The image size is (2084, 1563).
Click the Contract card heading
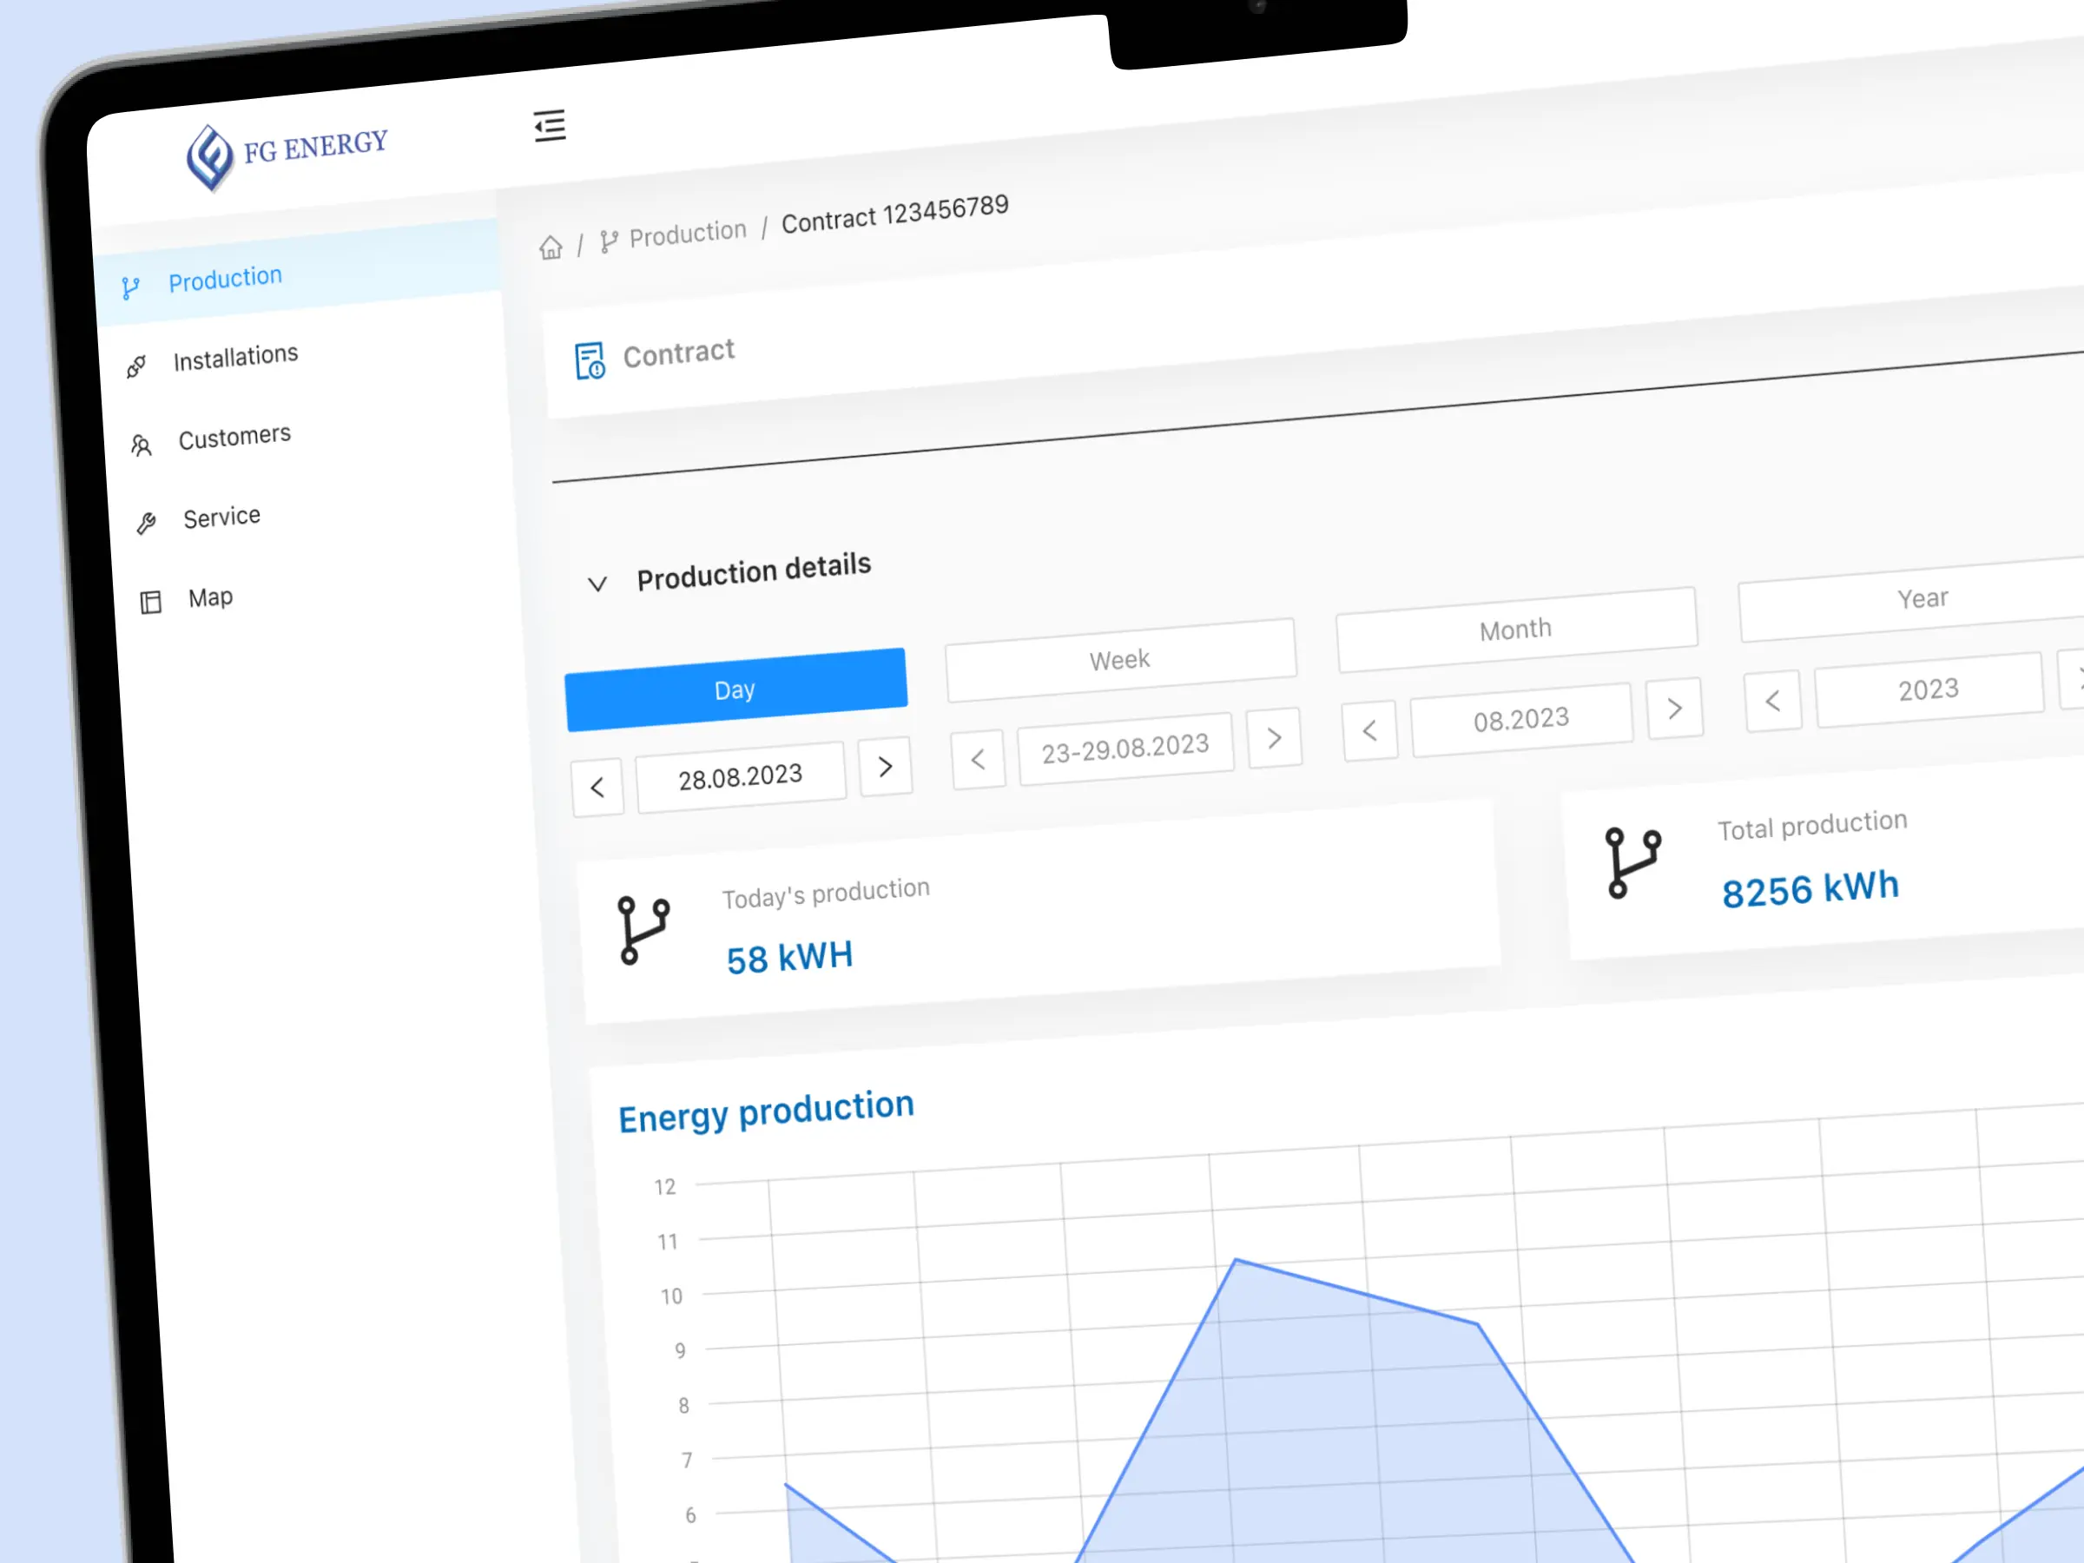pyautogui.click(x=678, y=354)
